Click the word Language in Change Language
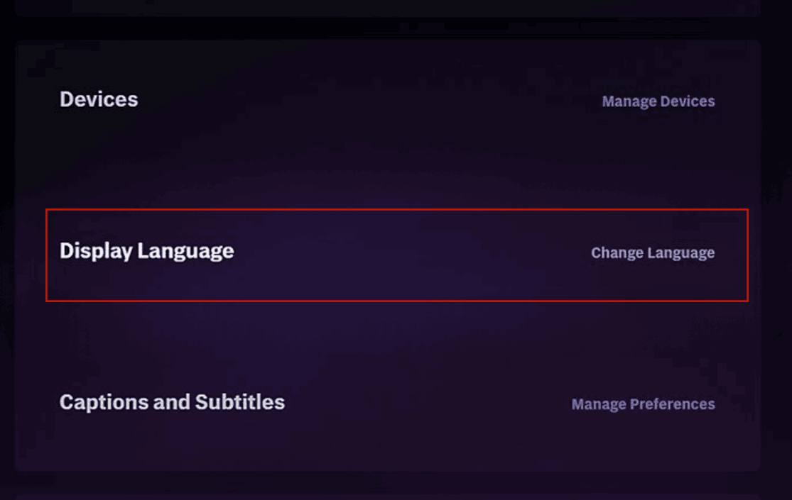This screenshot has height=500, width=792. click(681, 253)
